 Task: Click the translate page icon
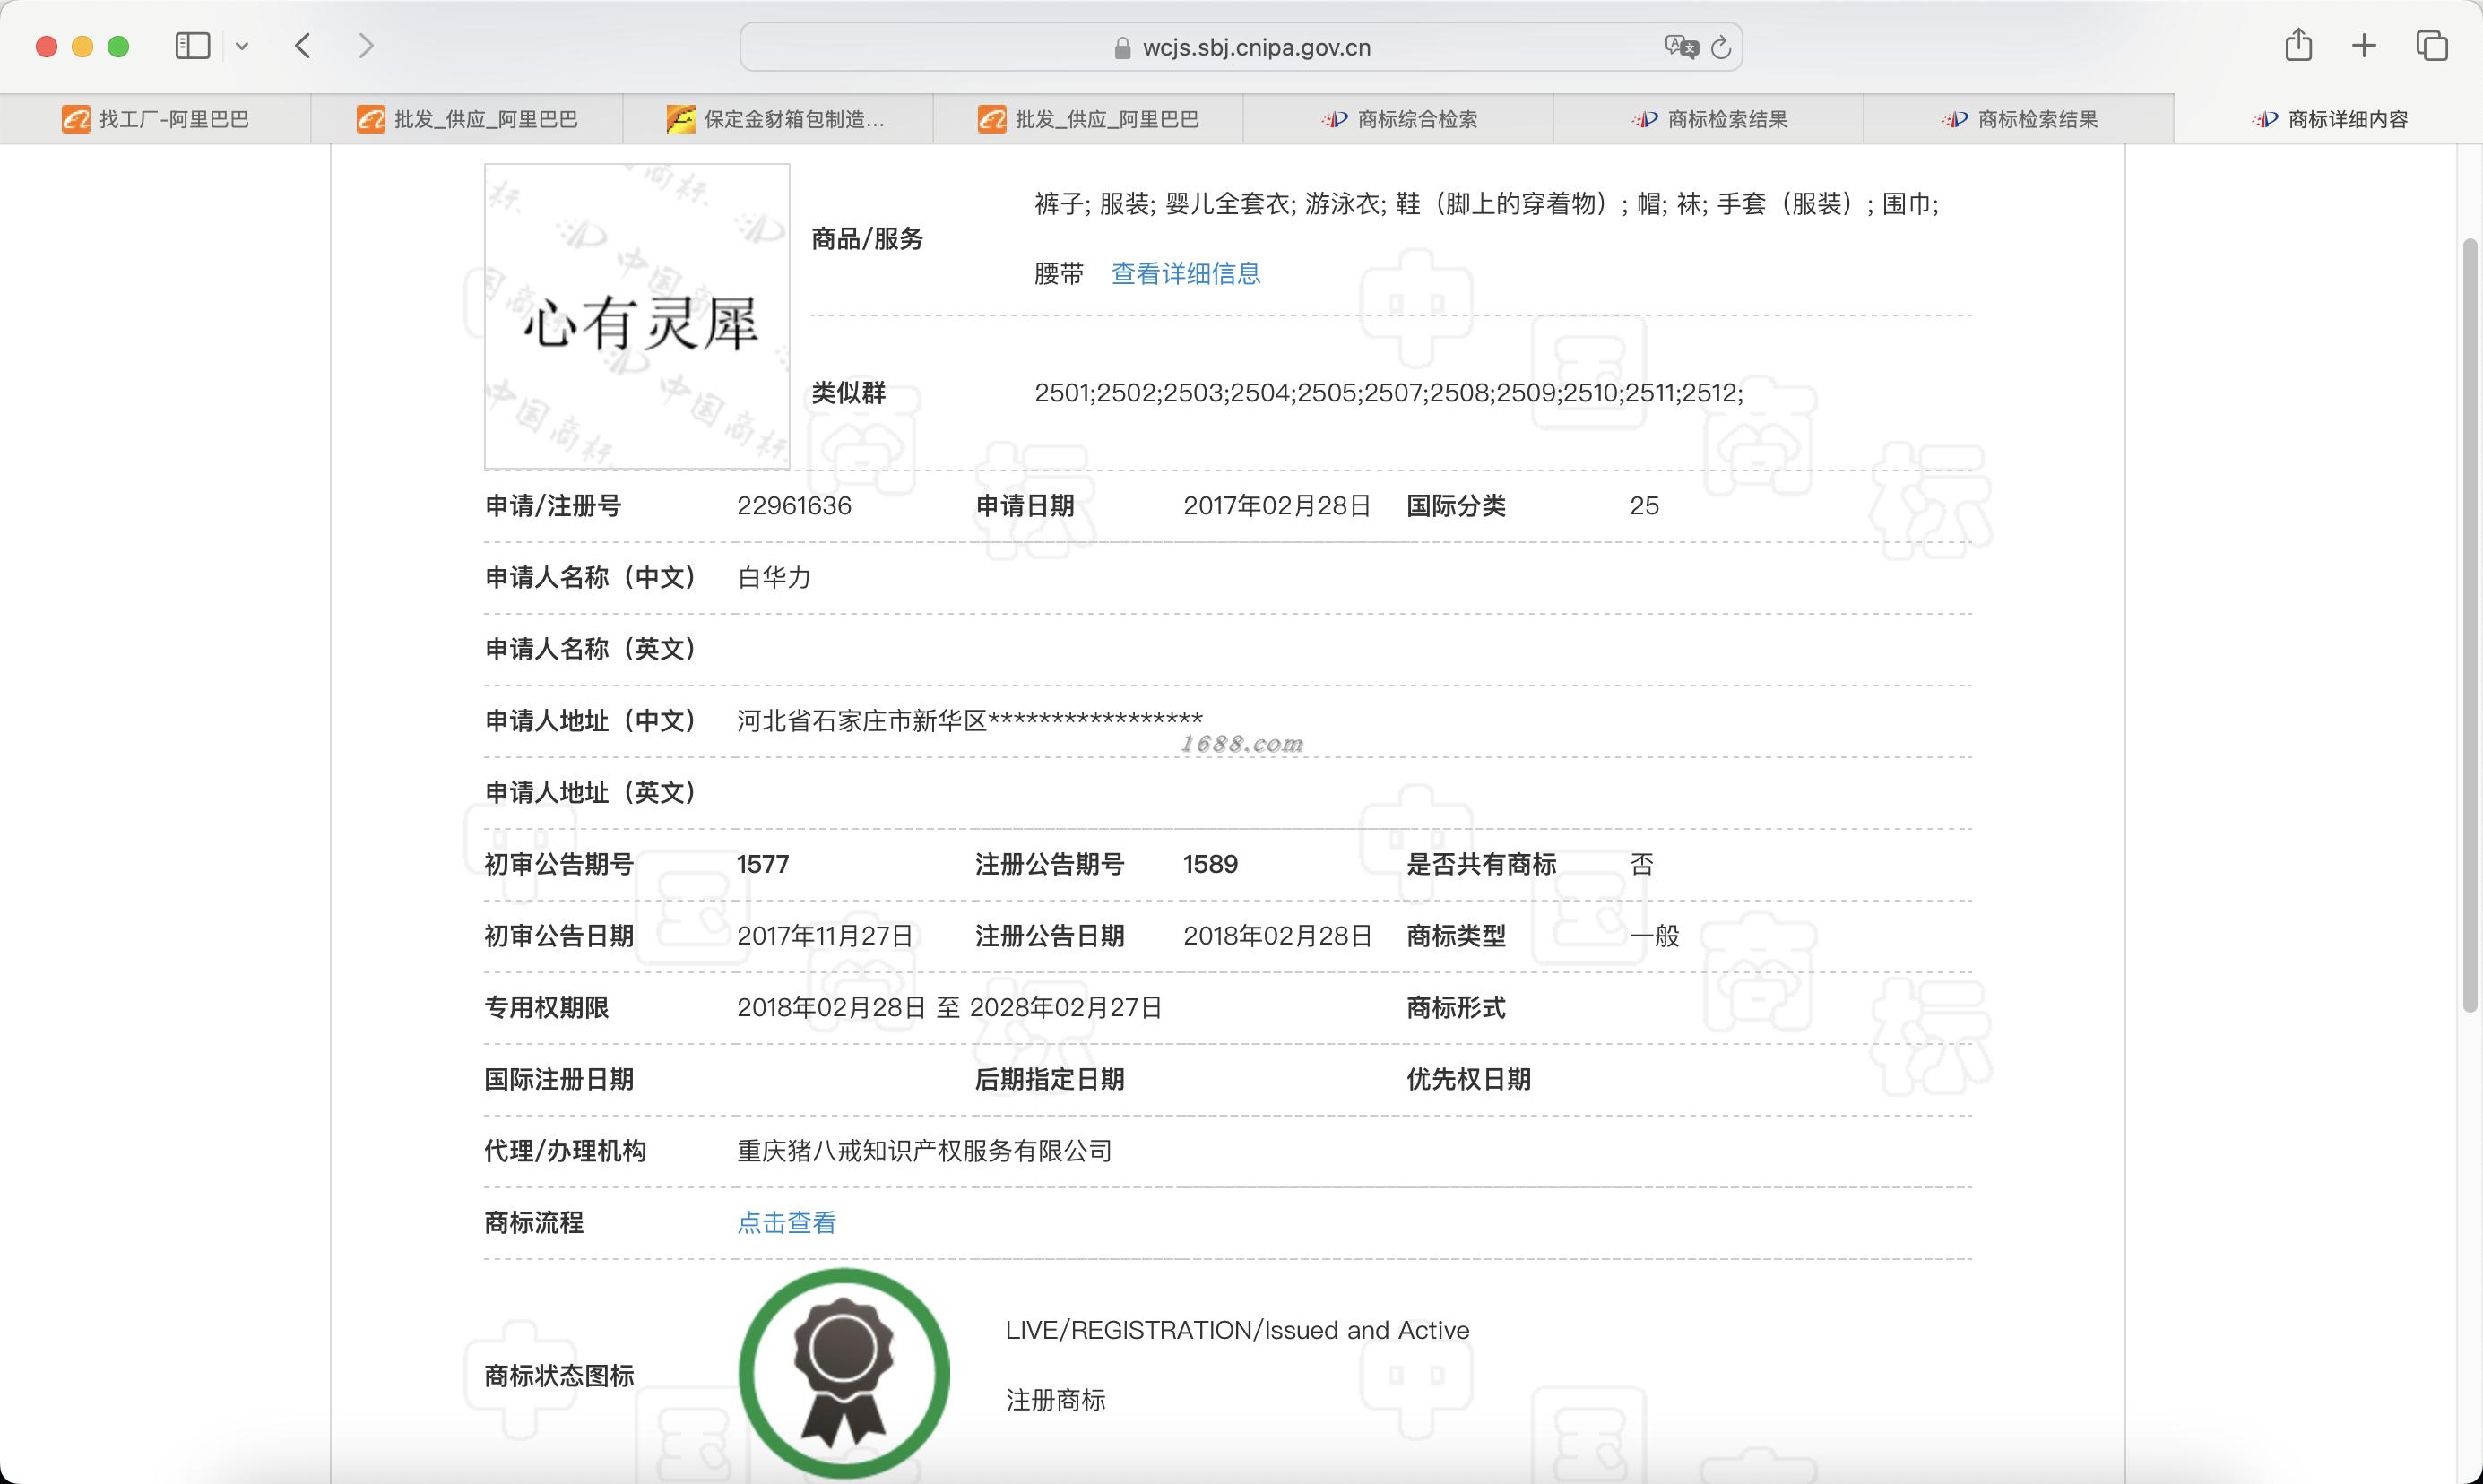[x=1680, y=47]
